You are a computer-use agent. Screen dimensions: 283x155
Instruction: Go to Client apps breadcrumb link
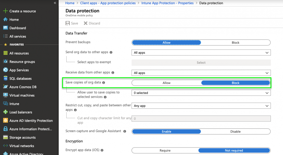[108, 3]
